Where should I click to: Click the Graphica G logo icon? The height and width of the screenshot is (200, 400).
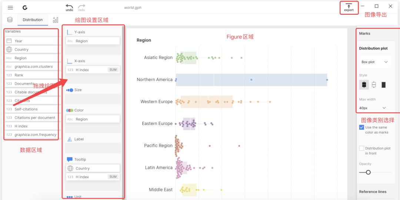pos(25,8)
